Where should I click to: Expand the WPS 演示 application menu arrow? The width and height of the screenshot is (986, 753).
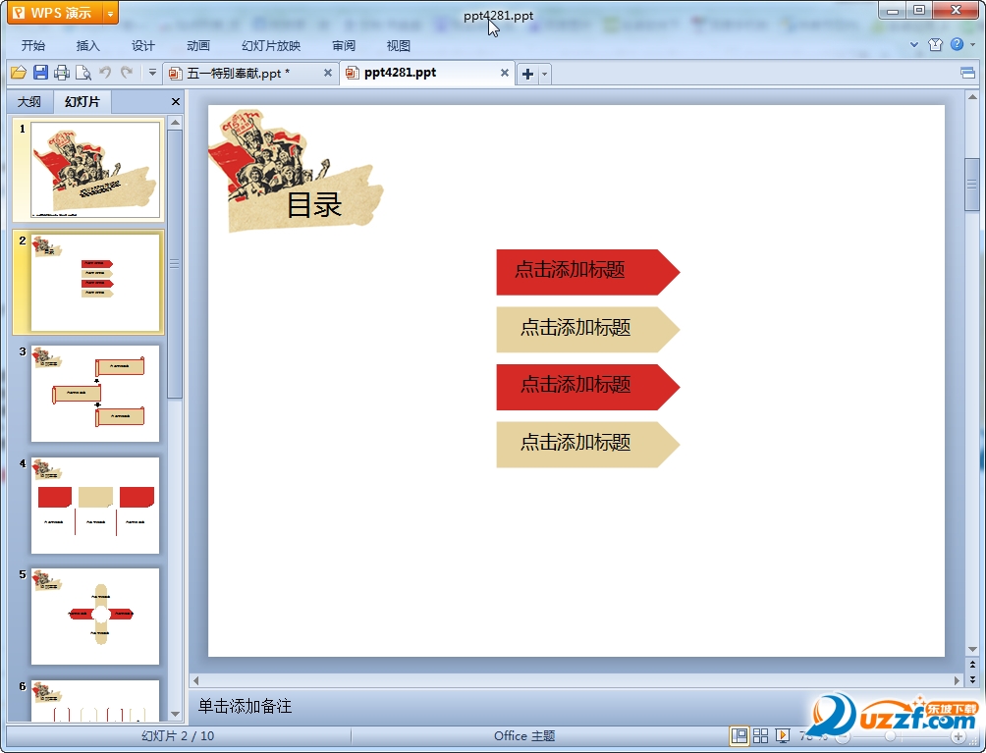point(109,13)
